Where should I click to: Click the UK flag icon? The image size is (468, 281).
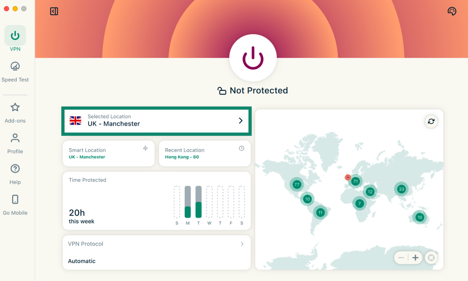(x=76, y=120)
